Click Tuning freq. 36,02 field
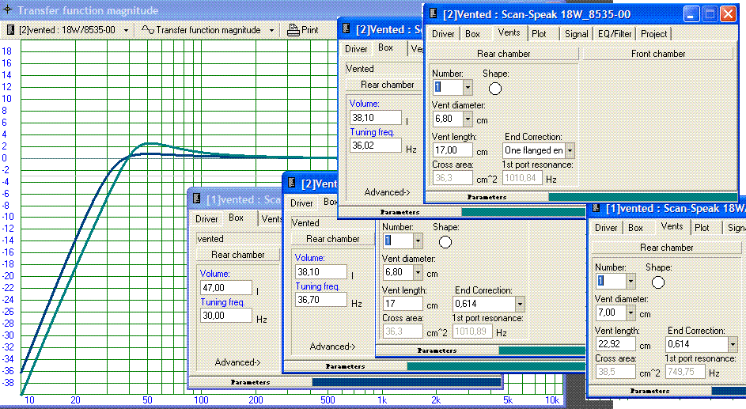This screenshot has width=746, height=409. point(376,146)
